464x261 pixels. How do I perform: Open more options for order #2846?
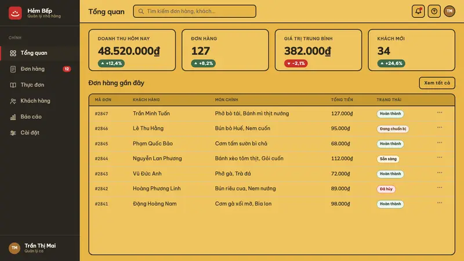coord(440,128)
